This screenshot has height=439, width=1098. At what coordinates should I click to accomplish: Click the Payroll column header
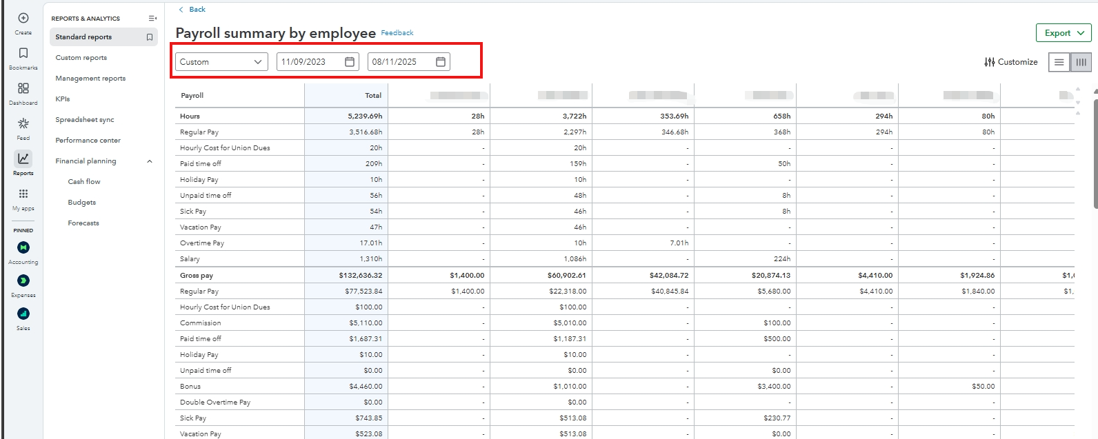tap(192, 96)
